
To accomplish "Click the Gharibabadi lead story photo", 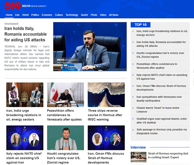I will click(90, 47).
